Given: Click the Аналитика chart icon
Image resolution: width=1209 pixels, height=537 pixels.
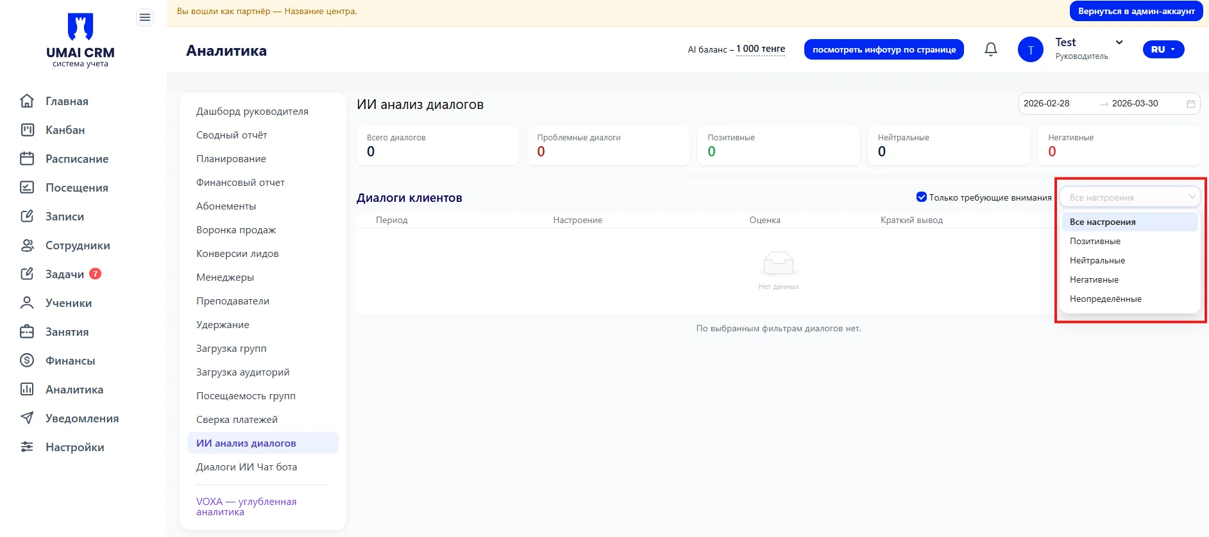Looking at the screenshot, I should 27,390.
